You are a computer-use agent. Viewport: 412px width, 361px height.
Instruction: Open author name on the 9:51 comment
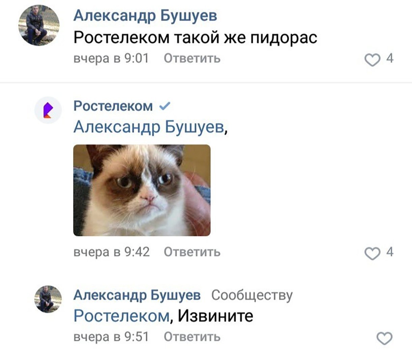tap(137, 295)
